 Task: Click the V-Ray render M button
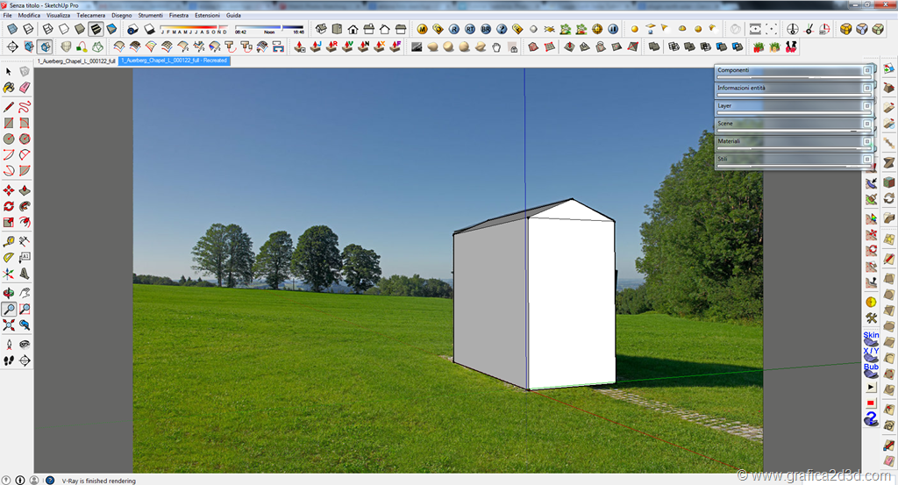click(422, 29)
